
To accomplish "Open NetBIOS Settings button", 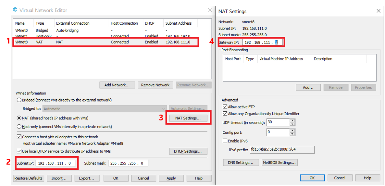I will point(280,162).
